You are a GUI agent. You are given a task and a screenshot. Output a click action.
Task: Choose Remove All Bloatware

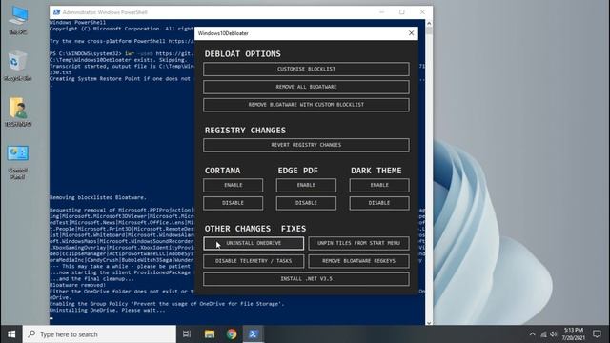[306, 87]
